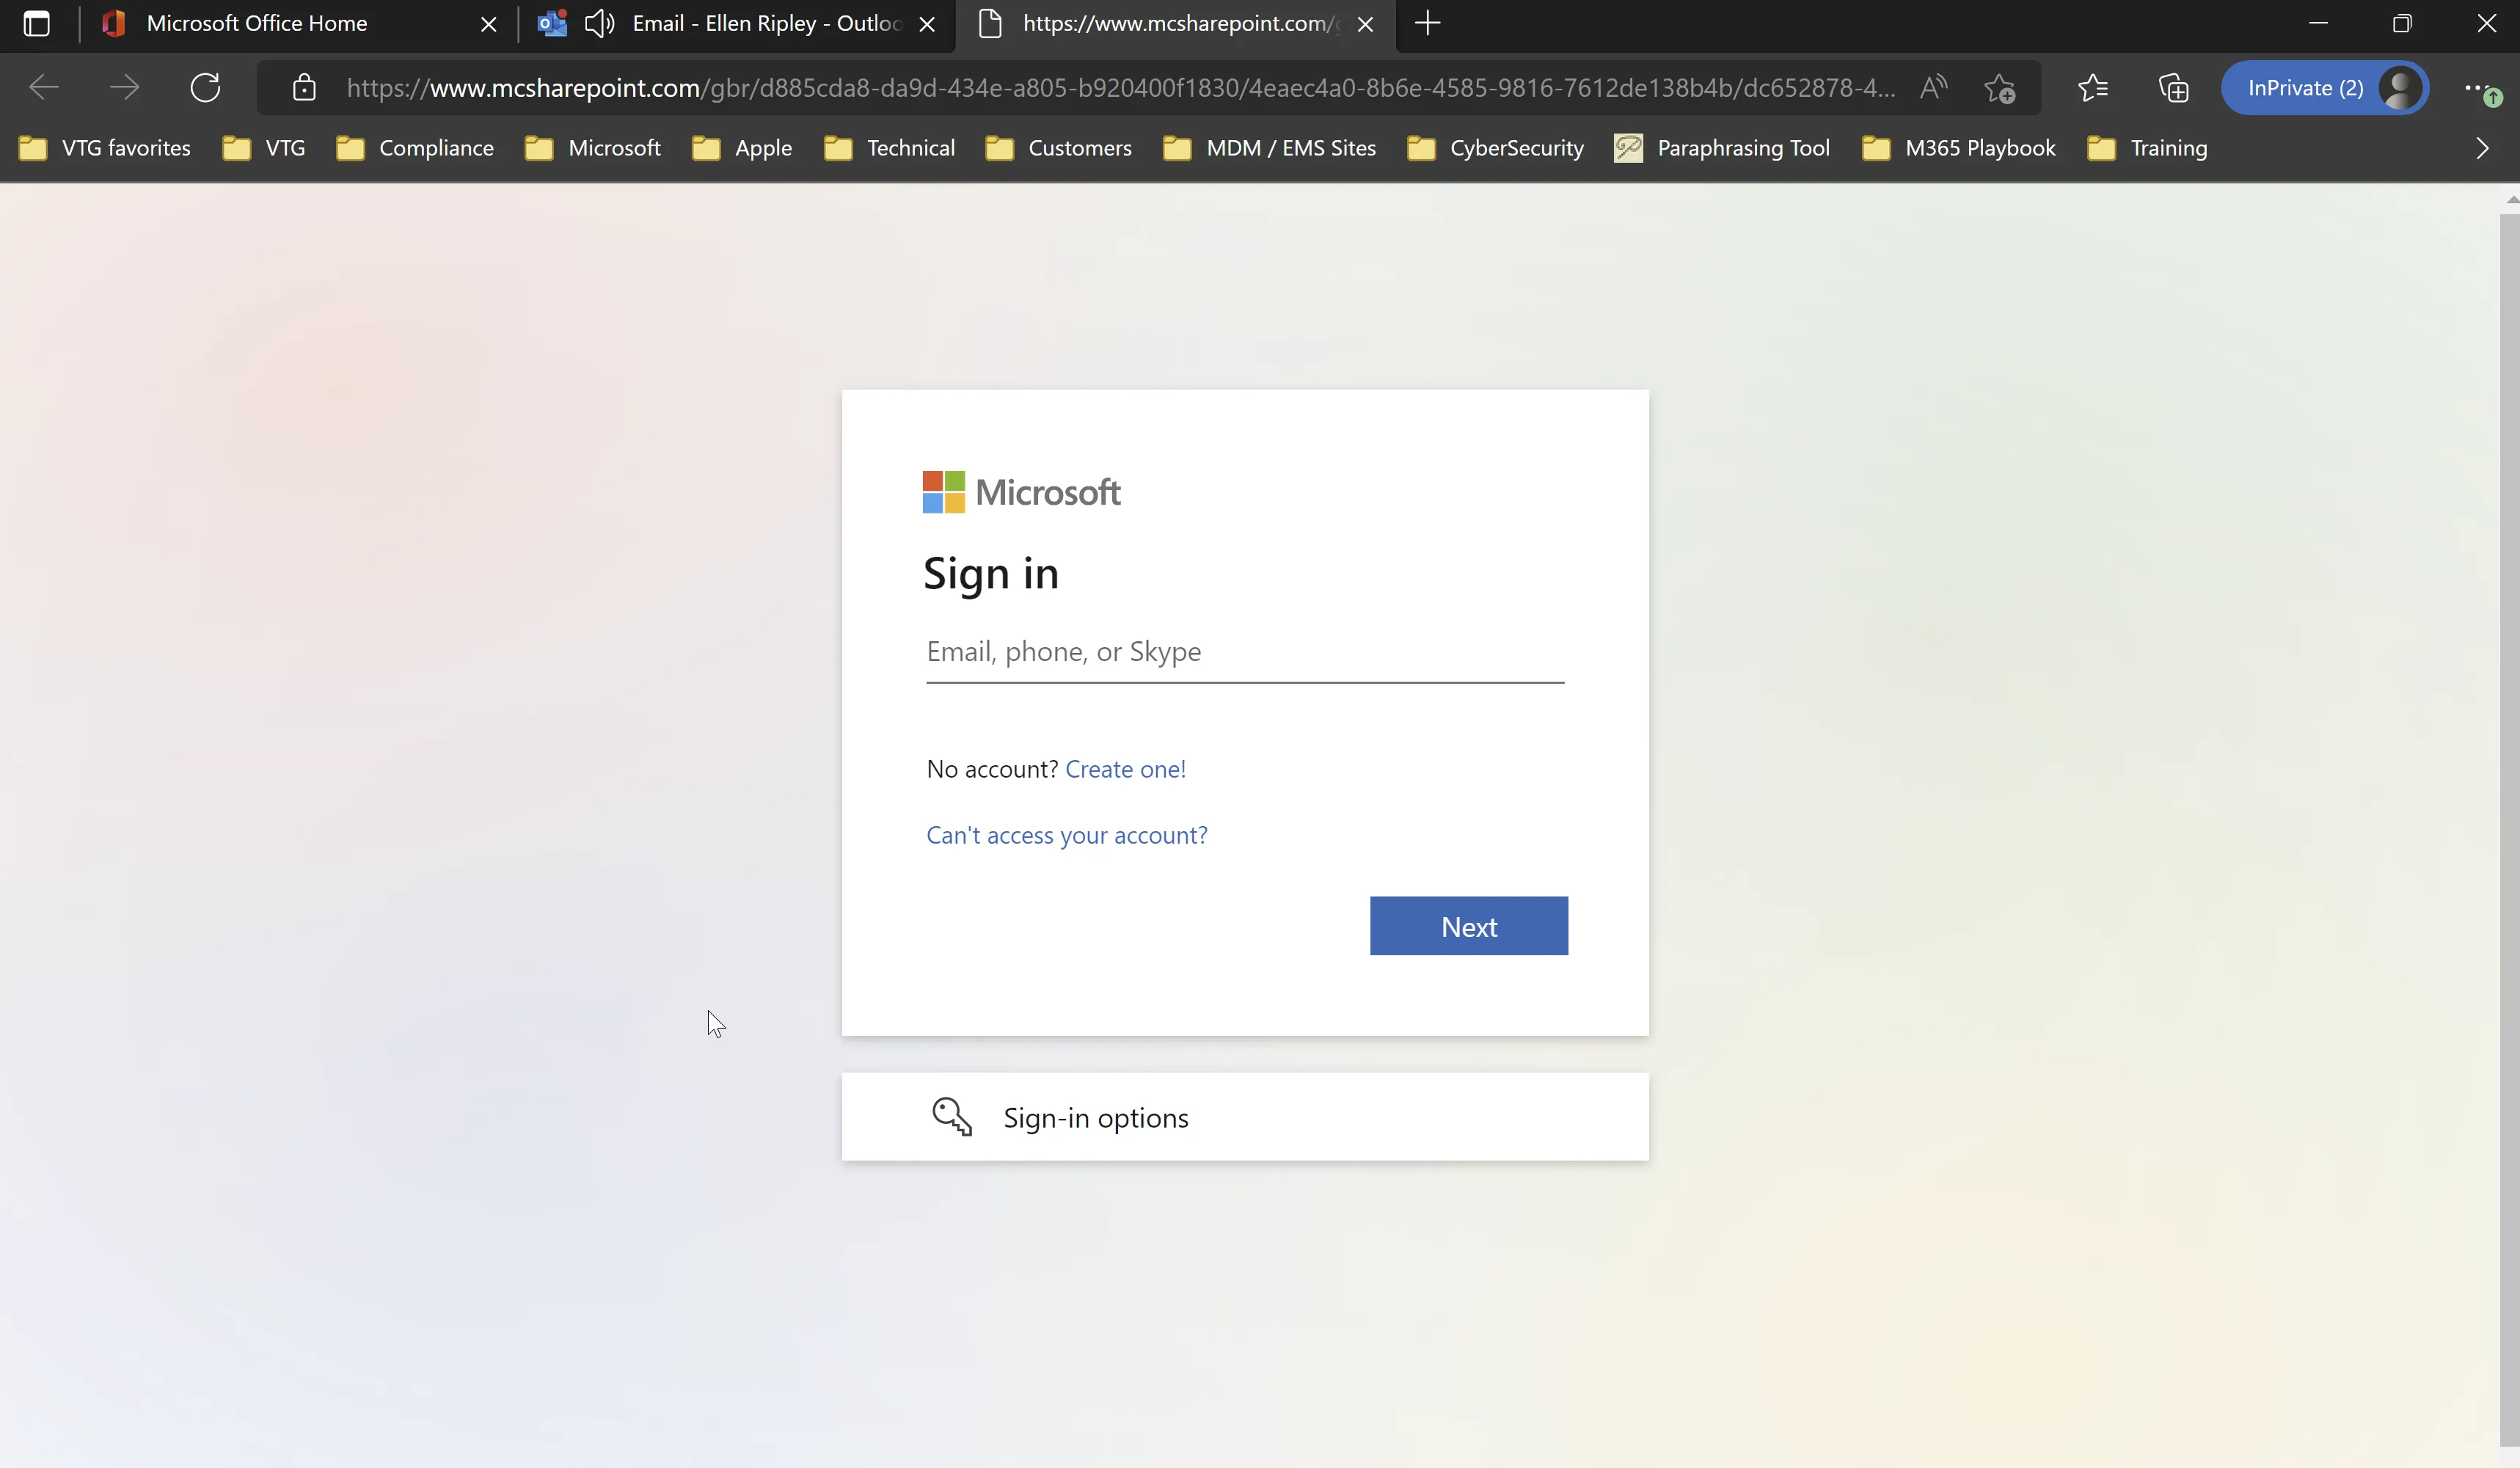Click the InPrivate profile button

click(2325, 88)
